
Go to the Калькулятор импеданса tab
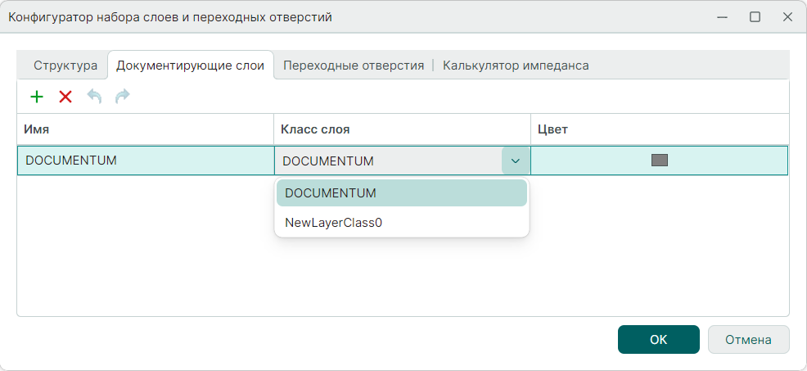[516, 66]
